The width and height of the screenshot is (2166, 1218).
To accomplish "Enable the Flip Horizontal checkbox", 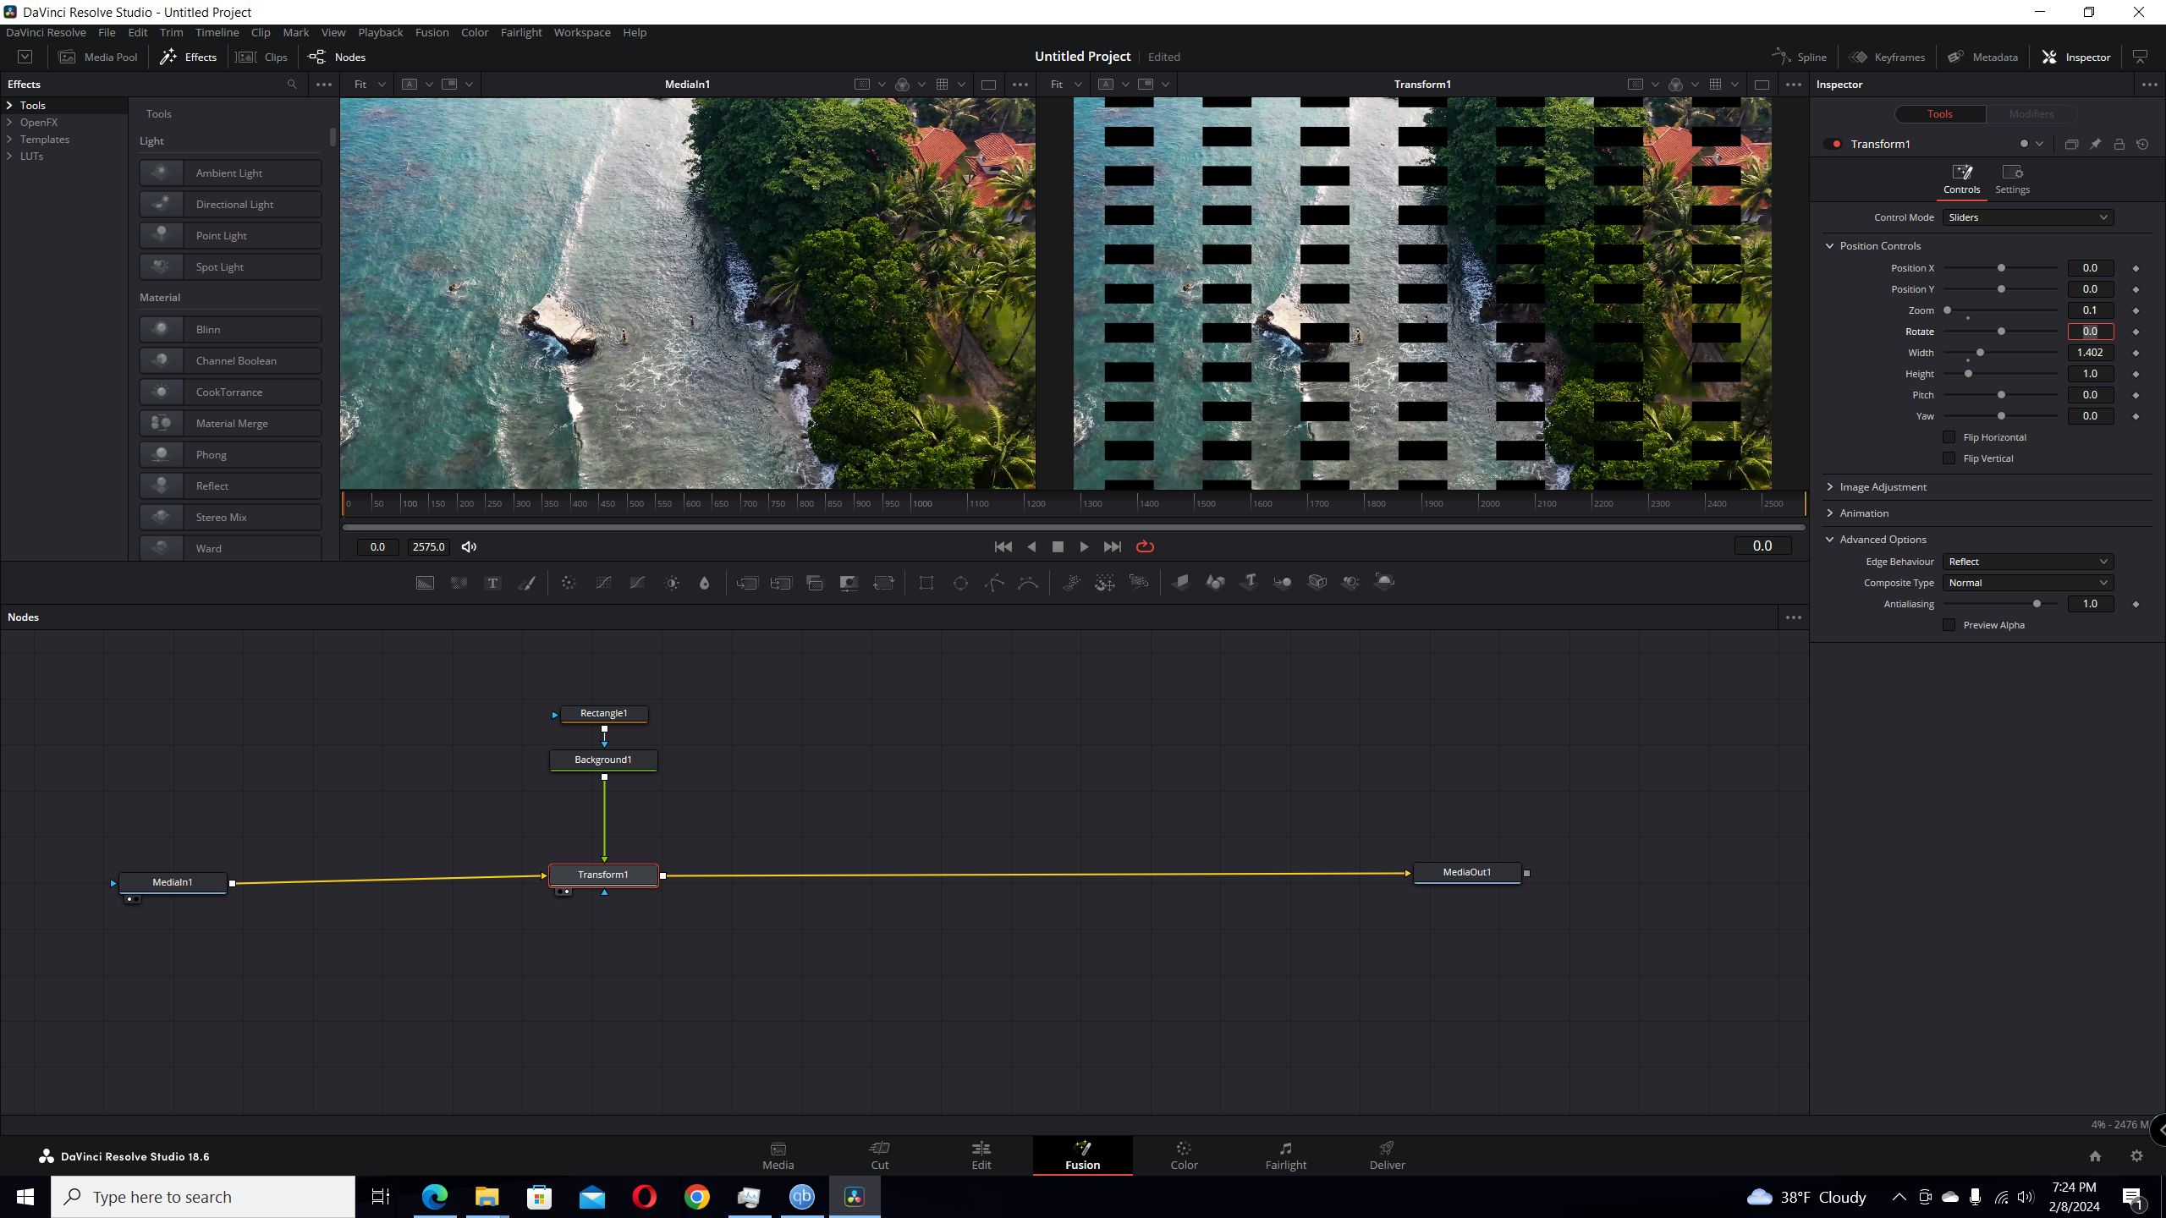I will click(x=1949, y=437).
